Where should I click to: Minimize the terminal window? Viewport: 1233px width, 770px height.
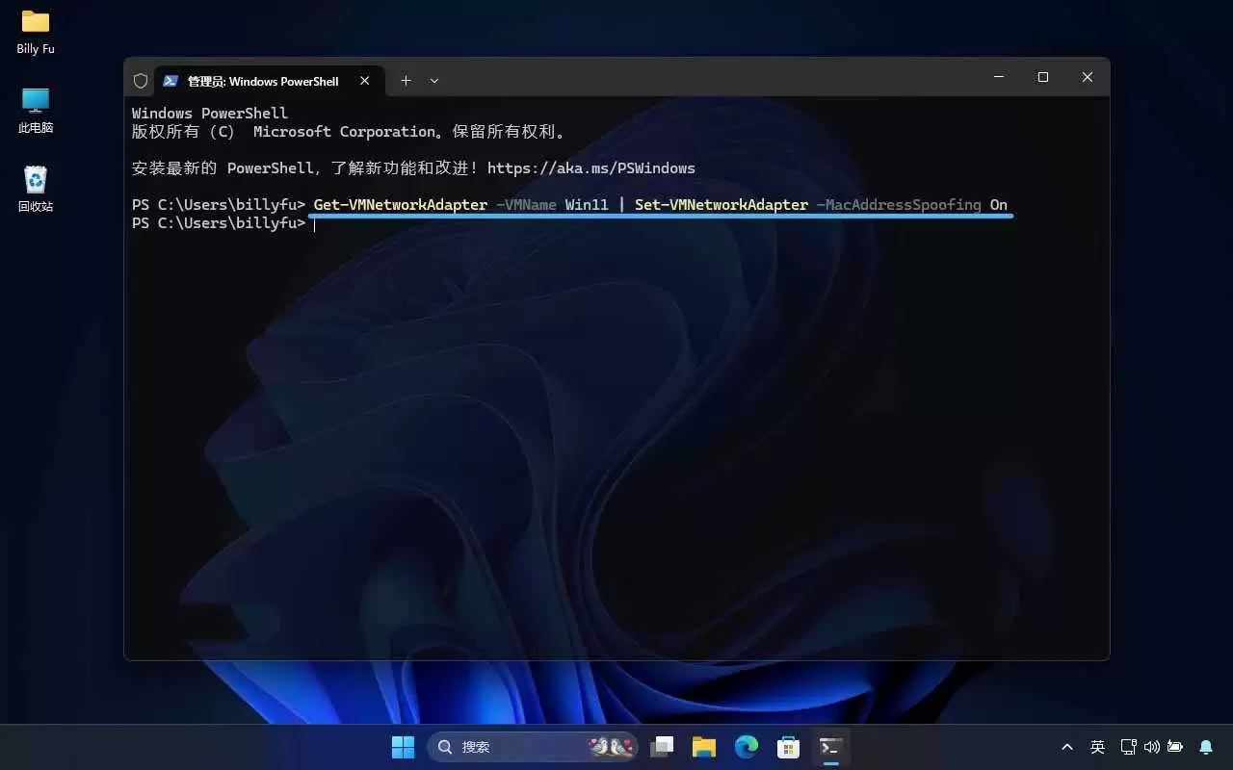(999, 77)
